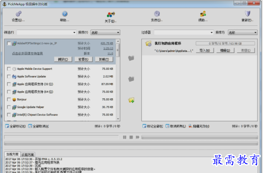Viewport: 263px width, 173px height.
Task: Click the 更新 update shield icon
Action: [x=248, y=14]
